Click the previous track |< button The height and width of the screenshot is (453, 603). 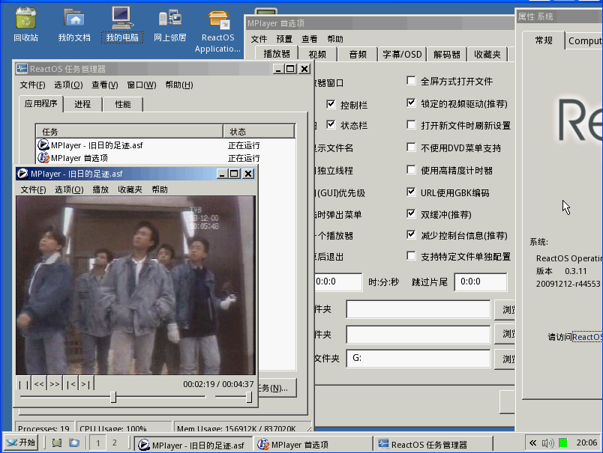(70, 384)
